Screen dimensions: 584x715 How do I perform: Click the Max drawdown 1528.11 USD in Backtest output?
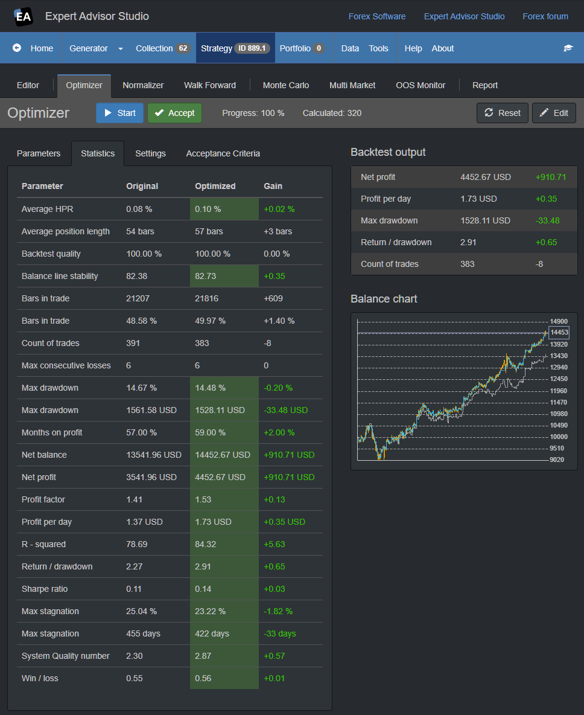pyautogui.click(x=485, y=220)
